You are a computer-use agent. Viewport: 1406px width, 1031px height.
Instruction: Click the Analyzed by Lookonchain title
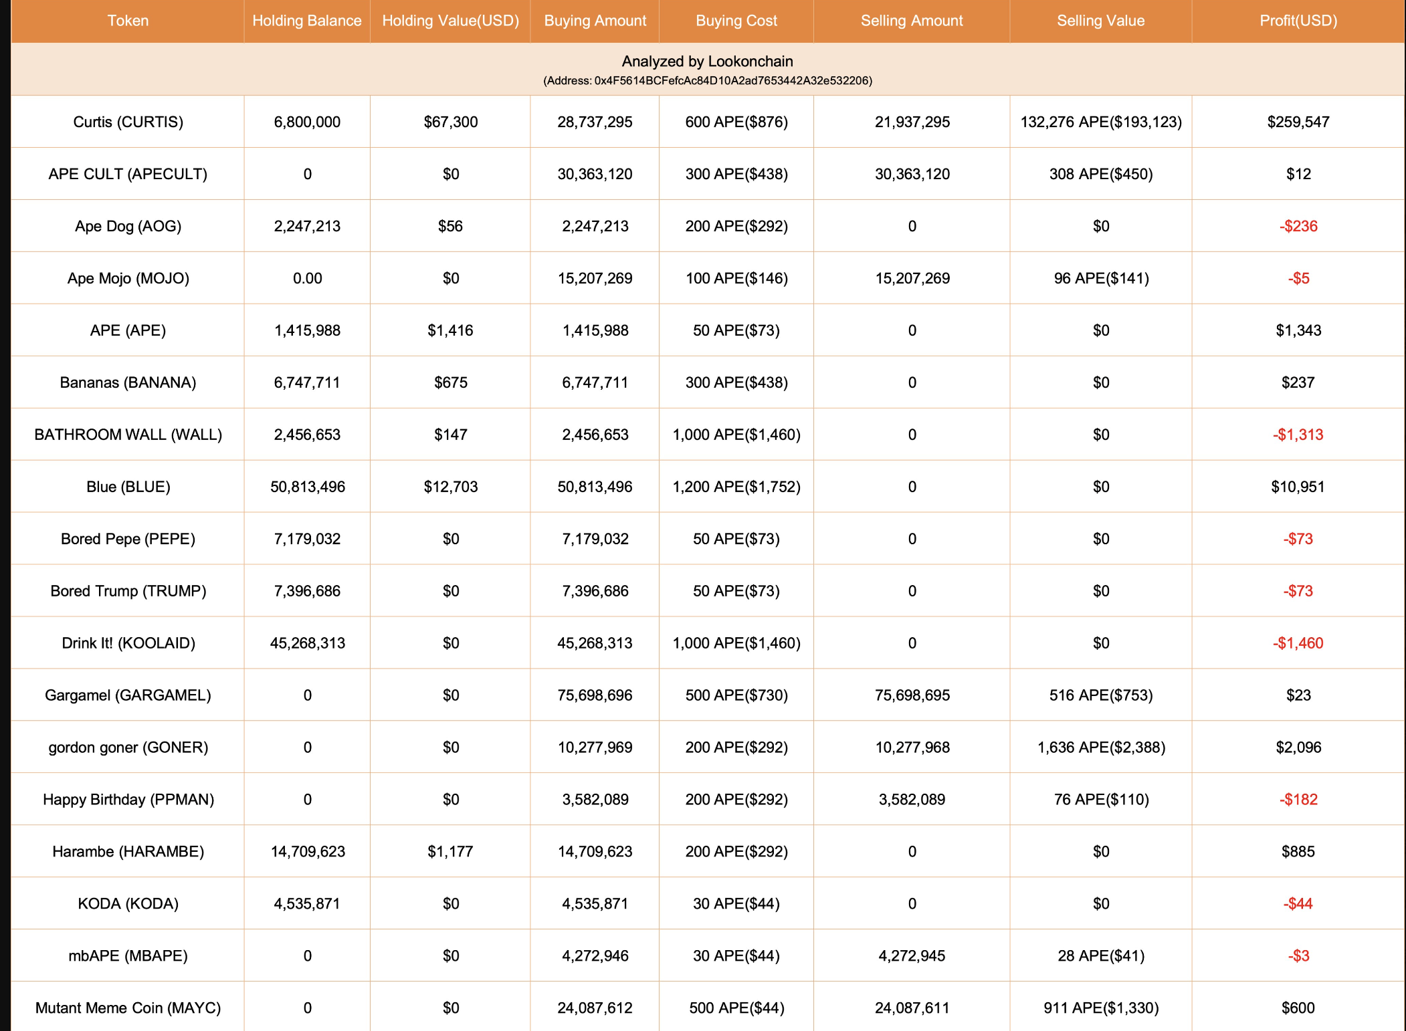pyautogui.click(x=707, y=62)
